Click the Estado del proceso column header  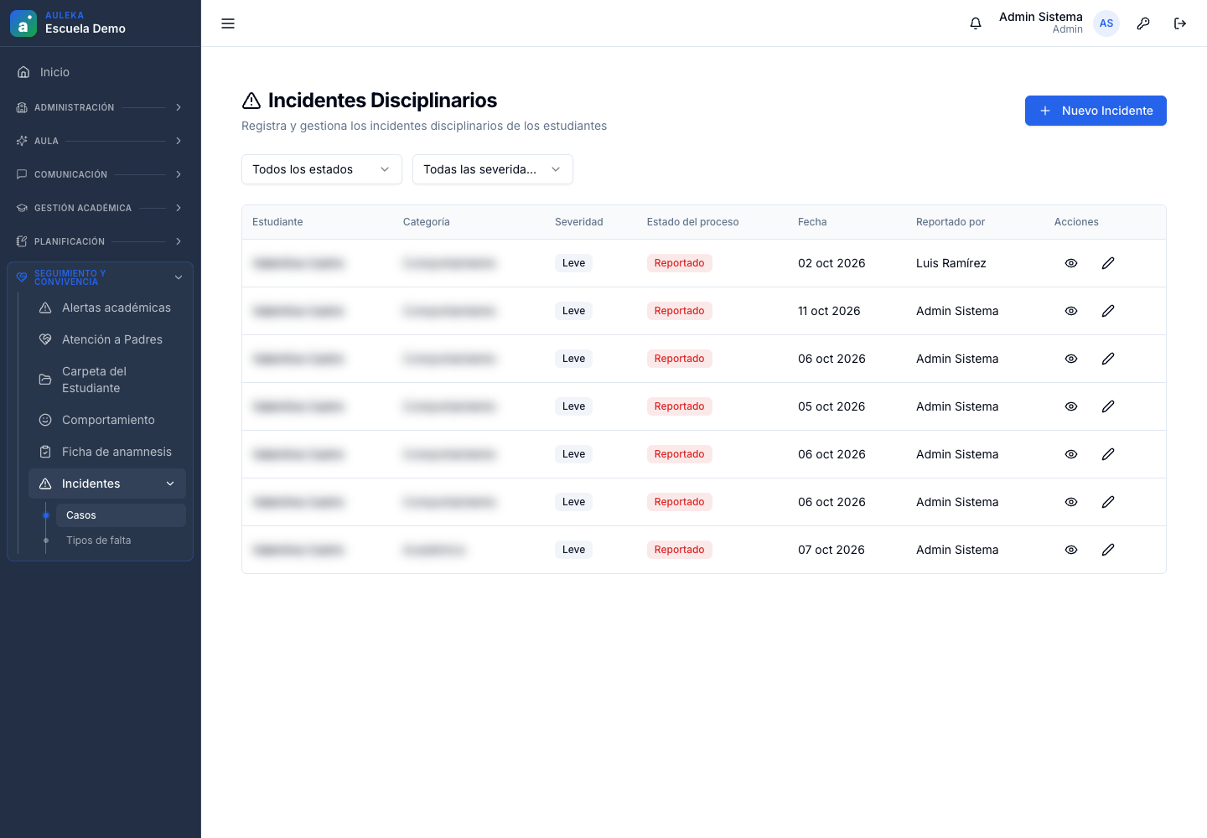click(x=693, y=222)
